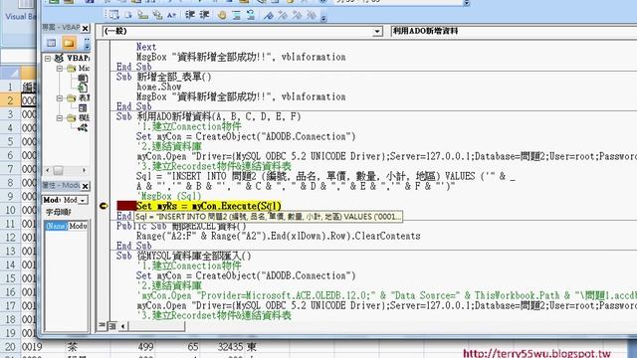Open Edit toolbar options arrow
The image size is (637, 358).
(x=323, y=18)
